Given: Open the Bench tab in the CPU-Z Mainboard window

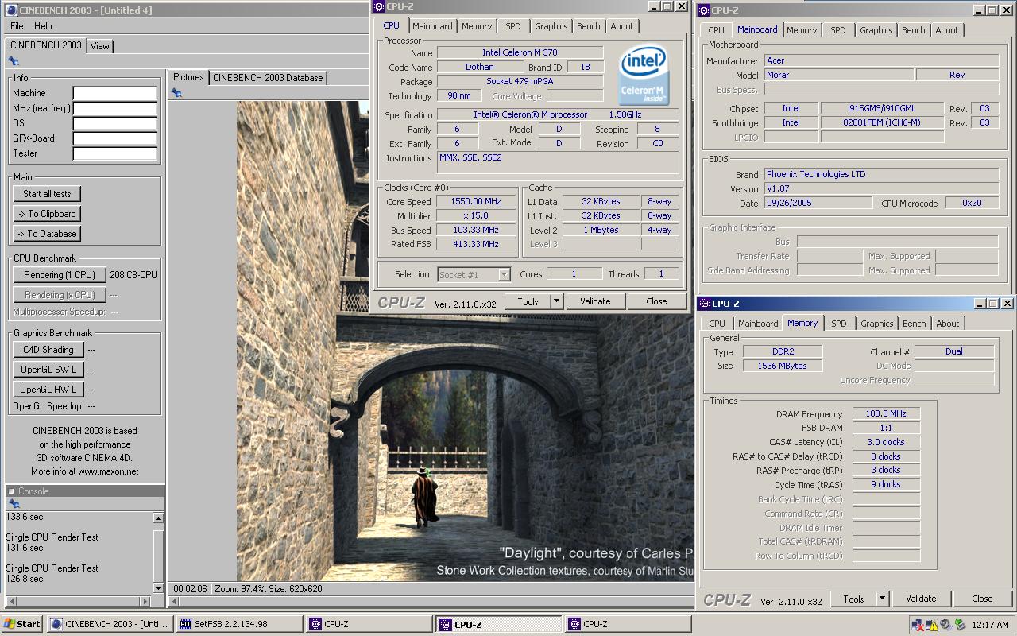Looking at the screenshot, I should coord(913,30).
